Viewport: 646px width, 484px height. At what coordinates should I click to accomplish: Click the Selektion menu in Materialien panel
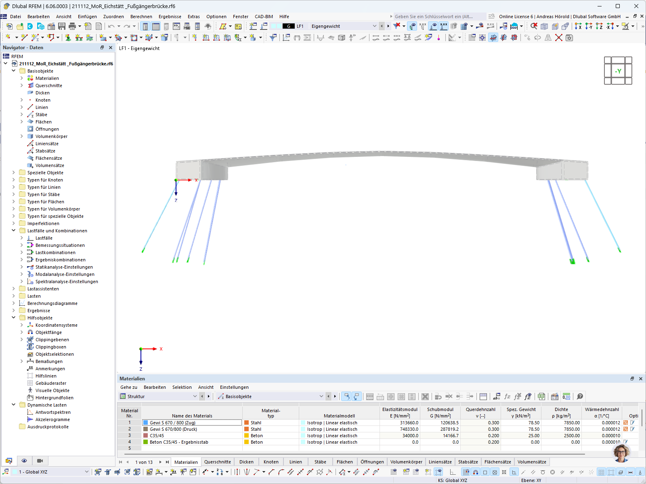182,387
